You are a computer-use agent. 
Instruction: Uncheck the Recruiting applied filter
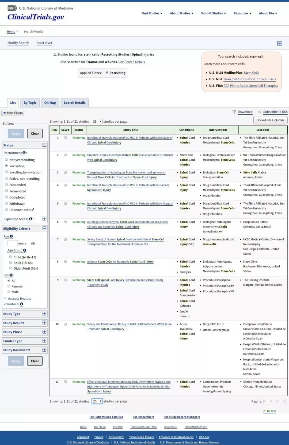coord(107,73)
